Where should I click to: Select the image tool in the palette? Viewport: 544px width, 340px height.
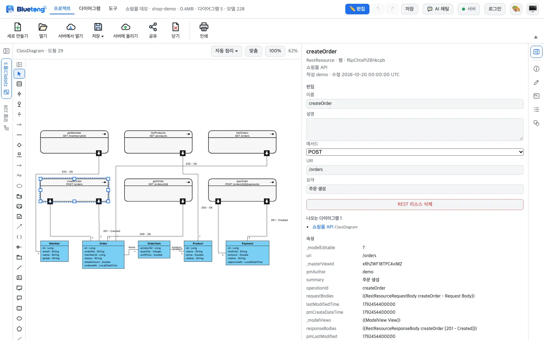click(x=19, y=278)
